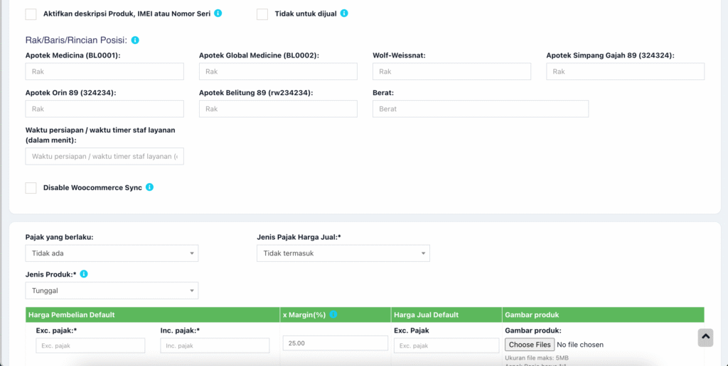The image size is (728, 366).
Task: Click info icon next to x Margin(%)
Action: (333, 314)
